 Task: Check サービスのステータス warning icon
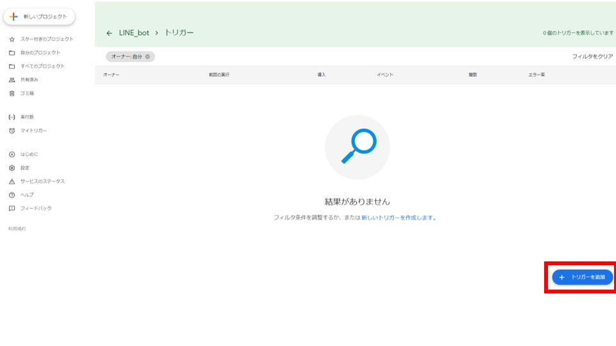coord(12,181)
